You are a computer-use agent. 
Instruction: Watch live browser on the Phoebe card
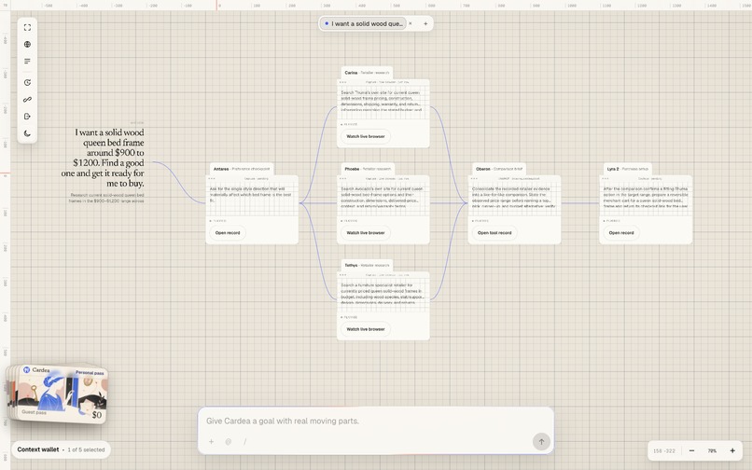(x=366, y=232)
